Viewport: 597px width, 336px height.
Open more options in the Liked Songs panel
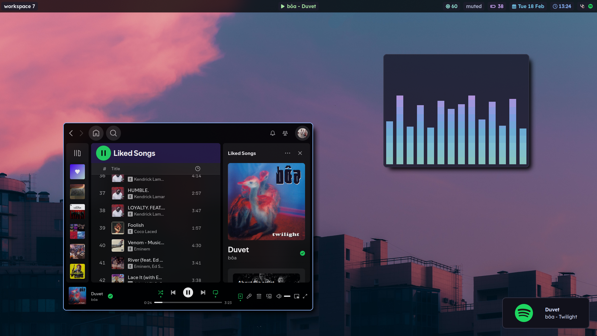[x=288, y=153]
